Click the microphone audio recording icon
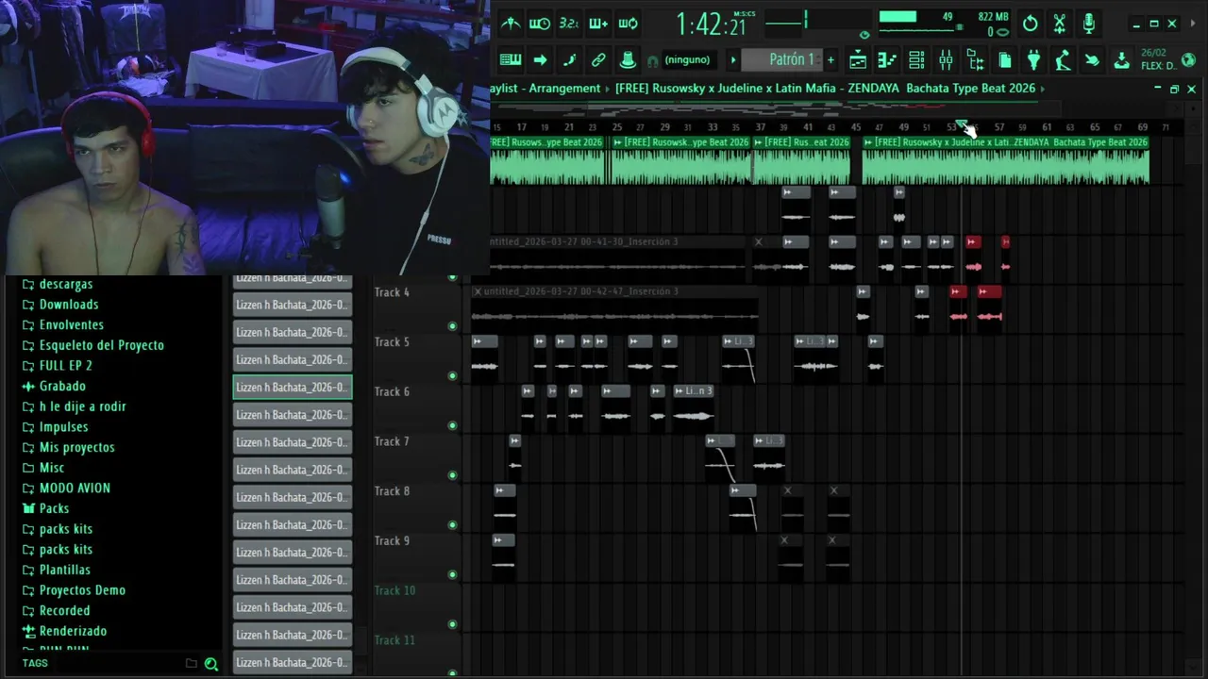1208x679 pixels. (x=1089, y=24)
